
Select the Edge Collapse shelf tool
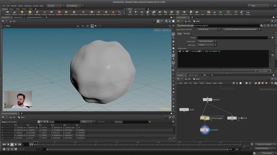point(83,12)
